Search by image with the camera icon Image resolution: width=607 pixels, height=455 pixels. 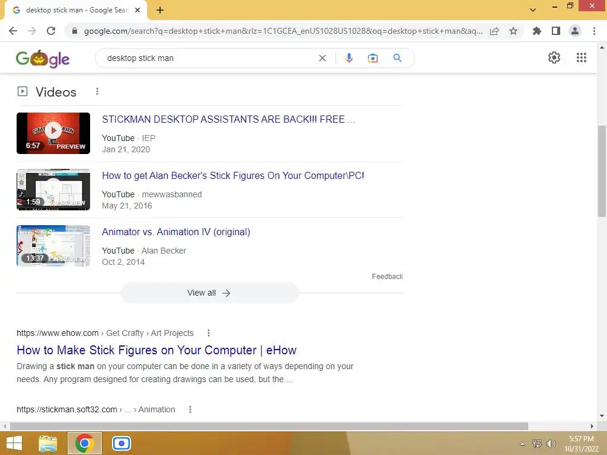click(373, 58)
